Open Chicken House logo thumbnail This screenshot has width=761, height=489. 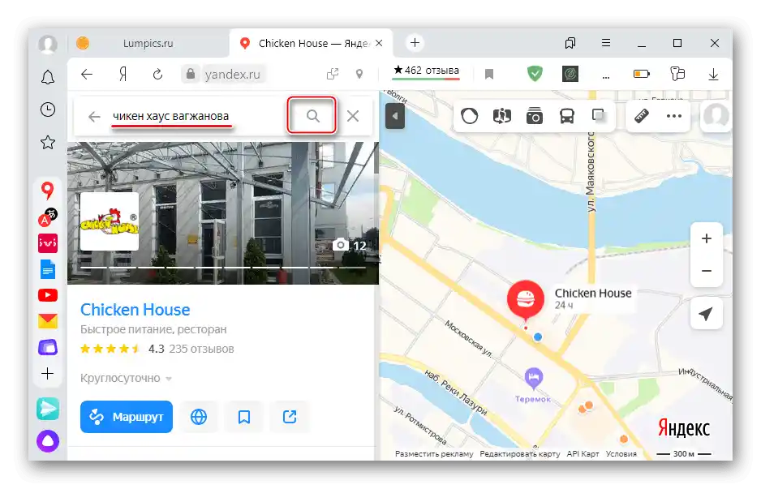[x=110, y=221]
